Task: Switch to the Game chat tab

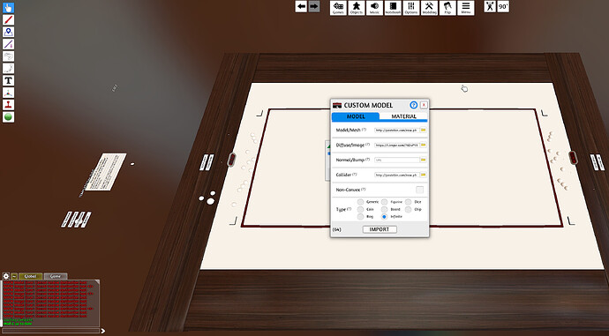Action: pyautogui.click(x=56, y=276)
